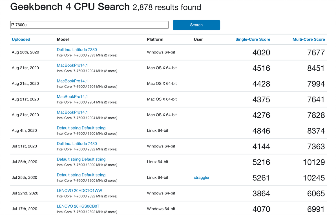The height and width of the screenshot is (215, 336).
Task: Open Dell Inc. Latitude 7480 result
Action: point(77,144)
